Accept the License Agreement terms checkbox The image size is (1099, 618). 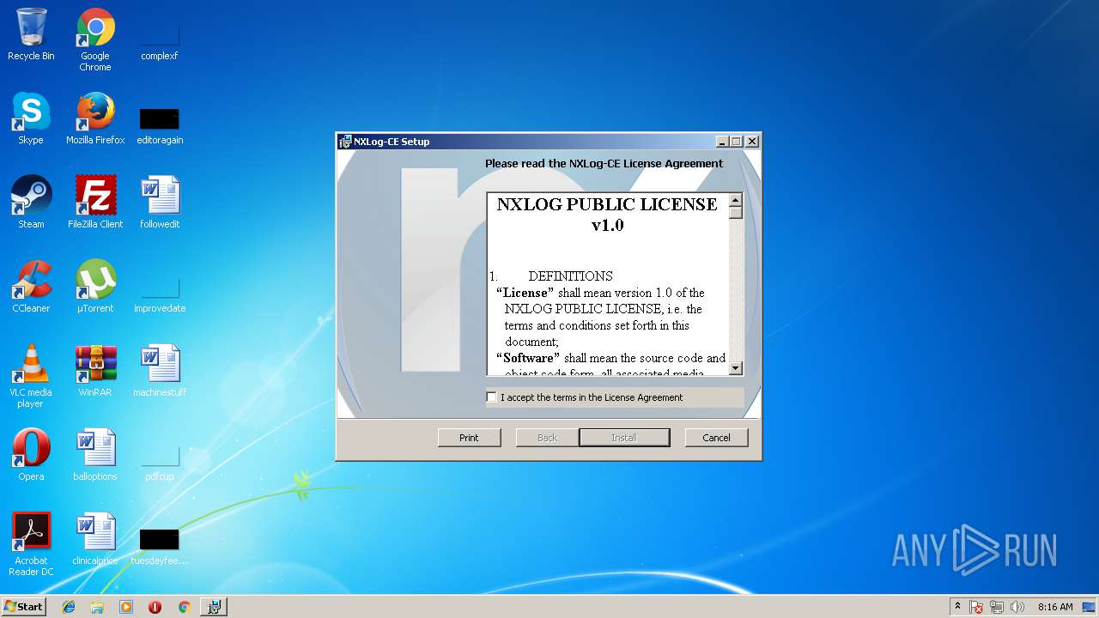[x=491, y=397]
